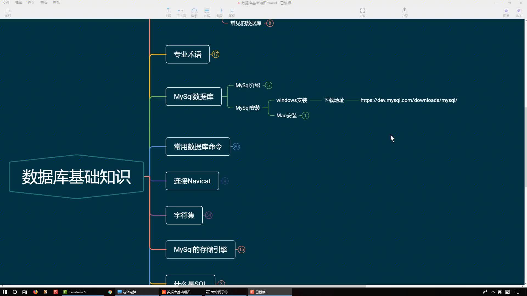The width and height of the screenshot is (527, 296).
Task: Select the 常见的数据库 subtopic
Action: (246, 23)
